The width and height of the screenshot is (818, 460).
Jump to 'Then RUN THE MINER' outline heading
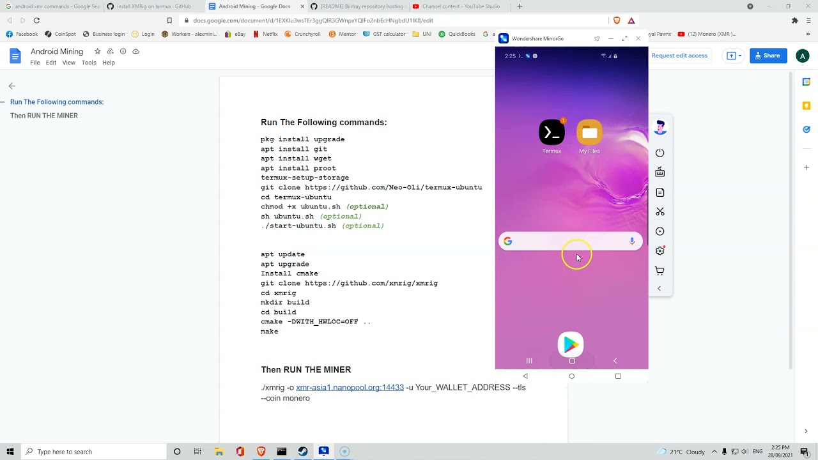tap(44, 116)
